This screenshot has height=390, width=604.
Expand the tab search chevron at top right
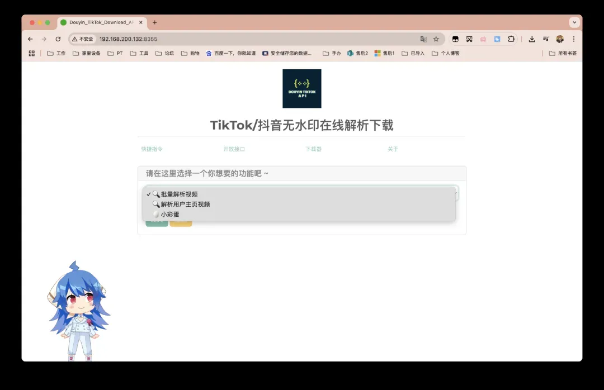tap(574, 22)
